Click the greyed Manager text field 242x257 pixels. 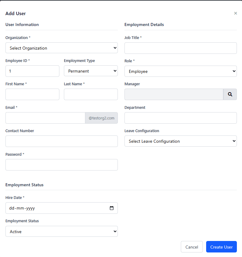174,94
